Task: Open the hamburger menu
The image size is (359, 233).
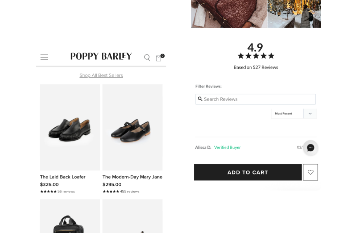Action: (x=44, y=57)
